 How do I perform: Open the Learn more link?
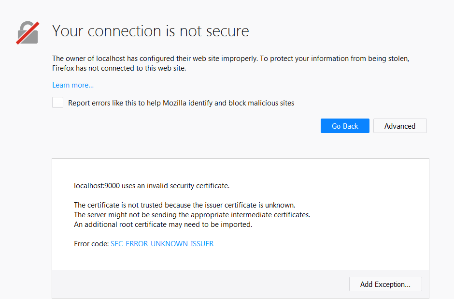73,85
